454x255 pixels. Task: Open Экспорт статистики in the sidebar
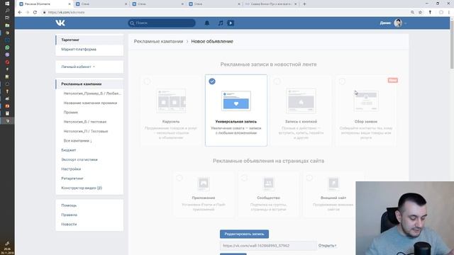coord(79,159)
